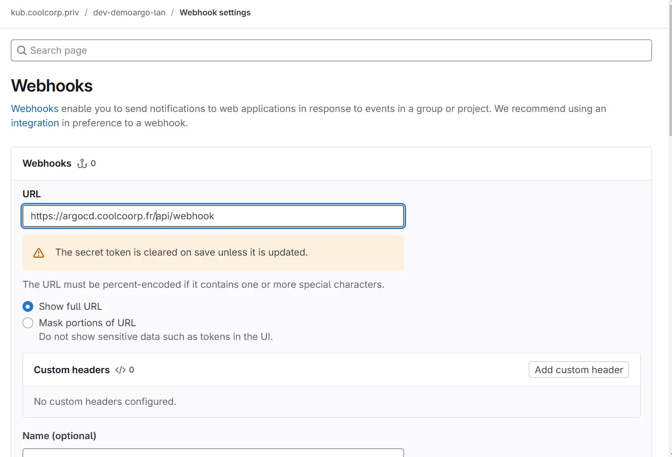The width and height of the screenshot is (672, 457).
Task: Edit the webhook URL input field
Action: 213,216
